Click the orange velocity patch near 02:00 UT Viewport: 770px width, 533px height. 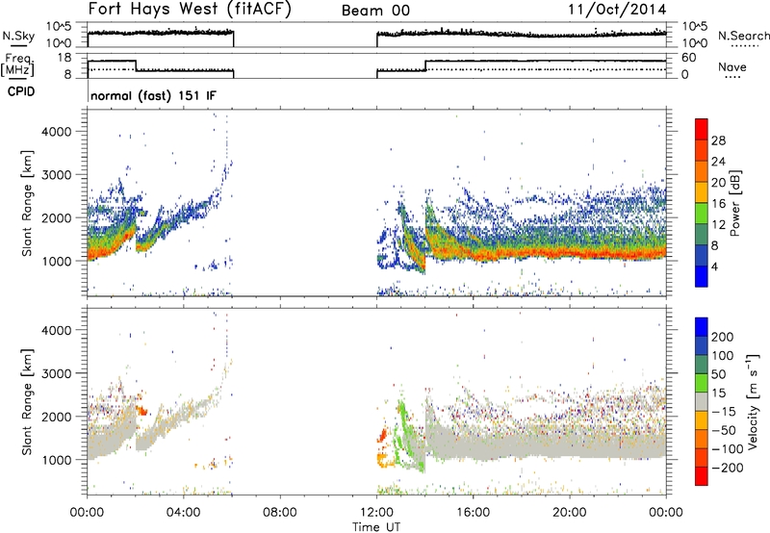coord(141,409)
